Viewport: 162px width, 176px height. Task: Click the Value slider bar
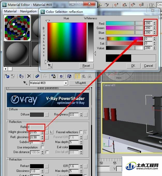click(124, 48)
